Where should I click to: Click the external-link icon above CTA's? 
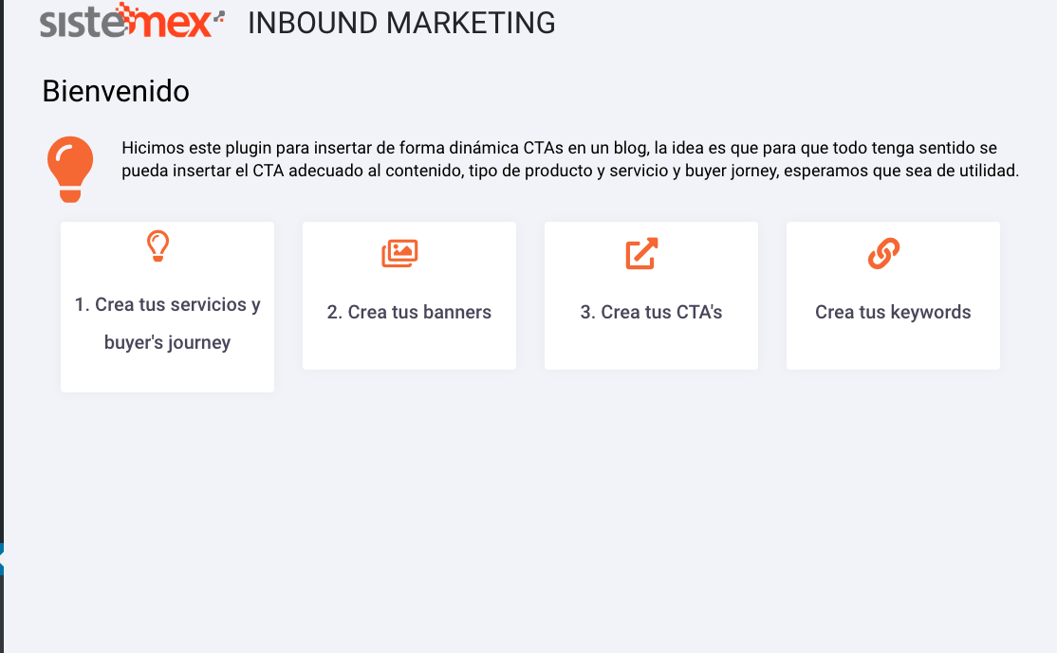[641, 253]
